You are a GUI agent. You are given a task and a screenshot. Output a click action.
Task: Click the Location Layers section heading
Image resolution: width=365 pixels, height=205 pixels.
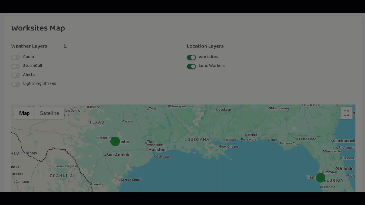(x=205, y=46)
